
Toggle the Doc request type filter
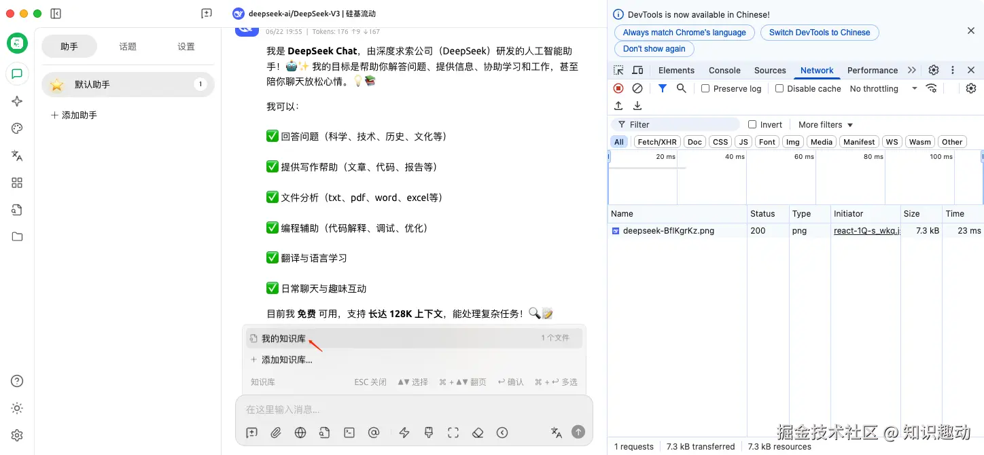tap(695, 142)
